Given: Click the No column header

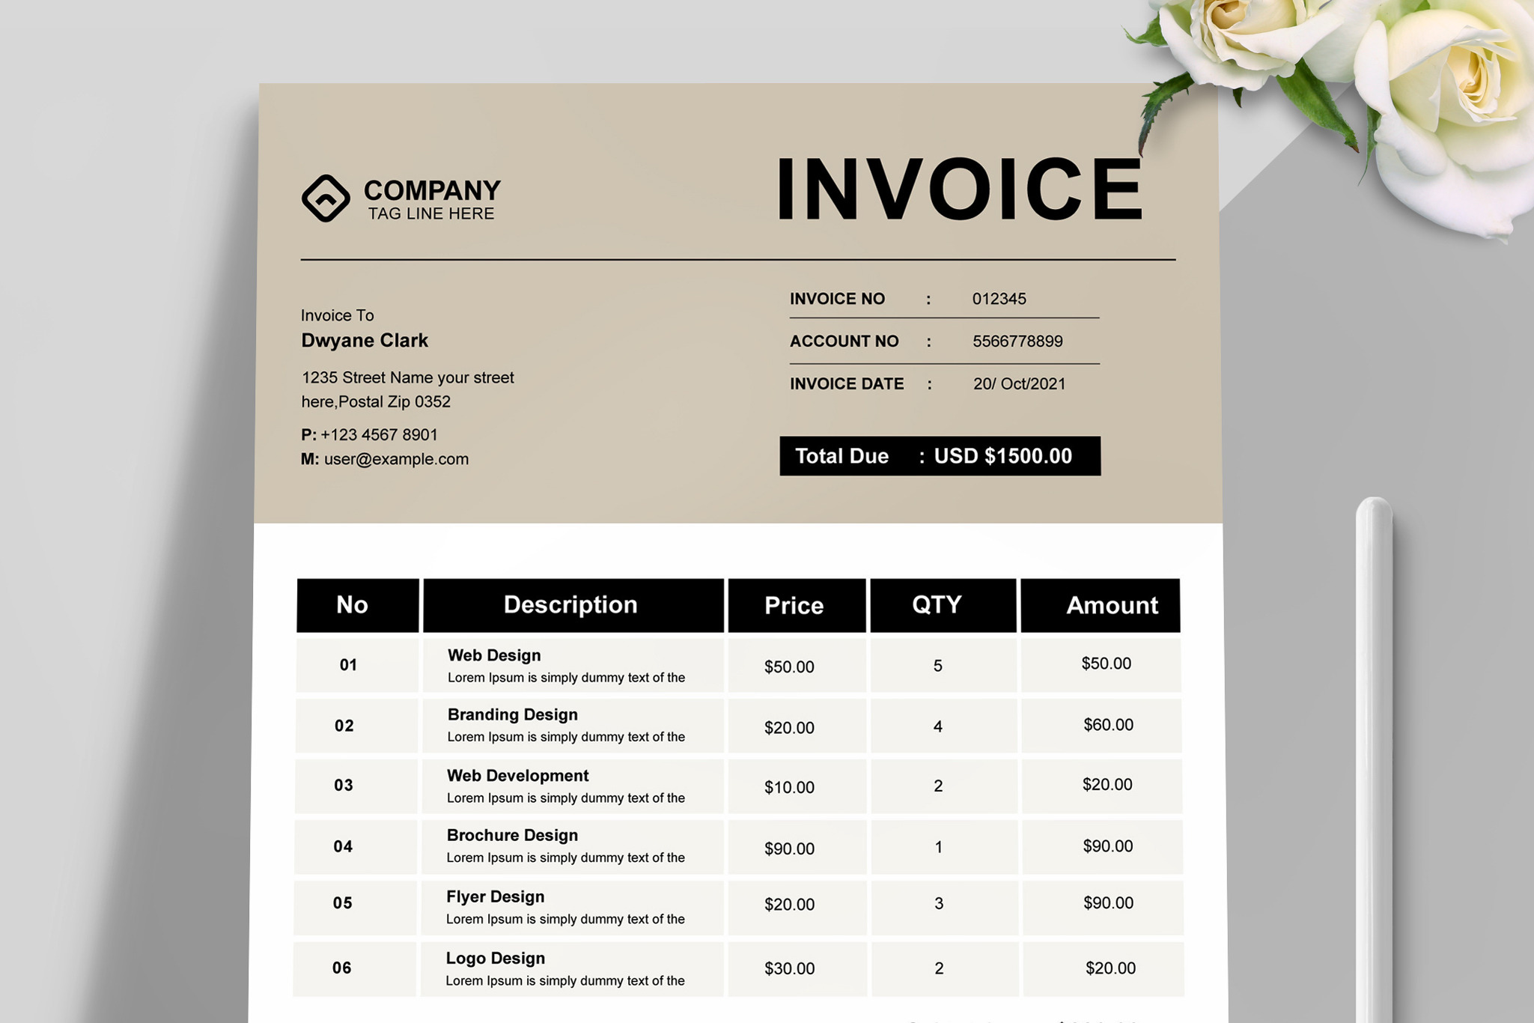Looking at the screenshot, I should point(352,605).
